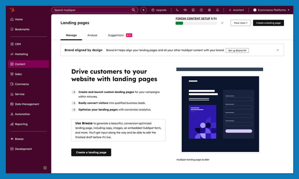This screenshot has height=179, width=299.
Task: Open the notifications bell
Action: coord(217,10)
